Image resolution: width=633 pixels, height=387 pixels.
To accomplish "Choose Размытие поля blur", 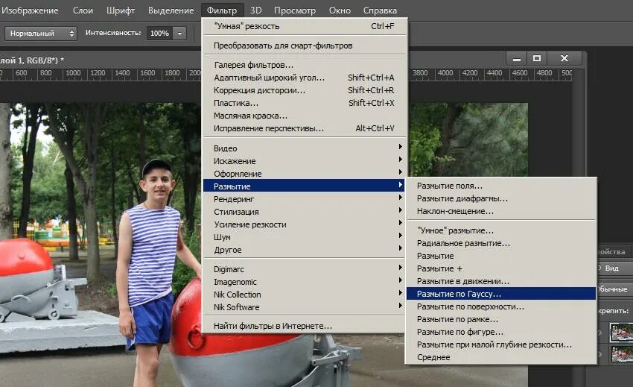I will point(501,186).
